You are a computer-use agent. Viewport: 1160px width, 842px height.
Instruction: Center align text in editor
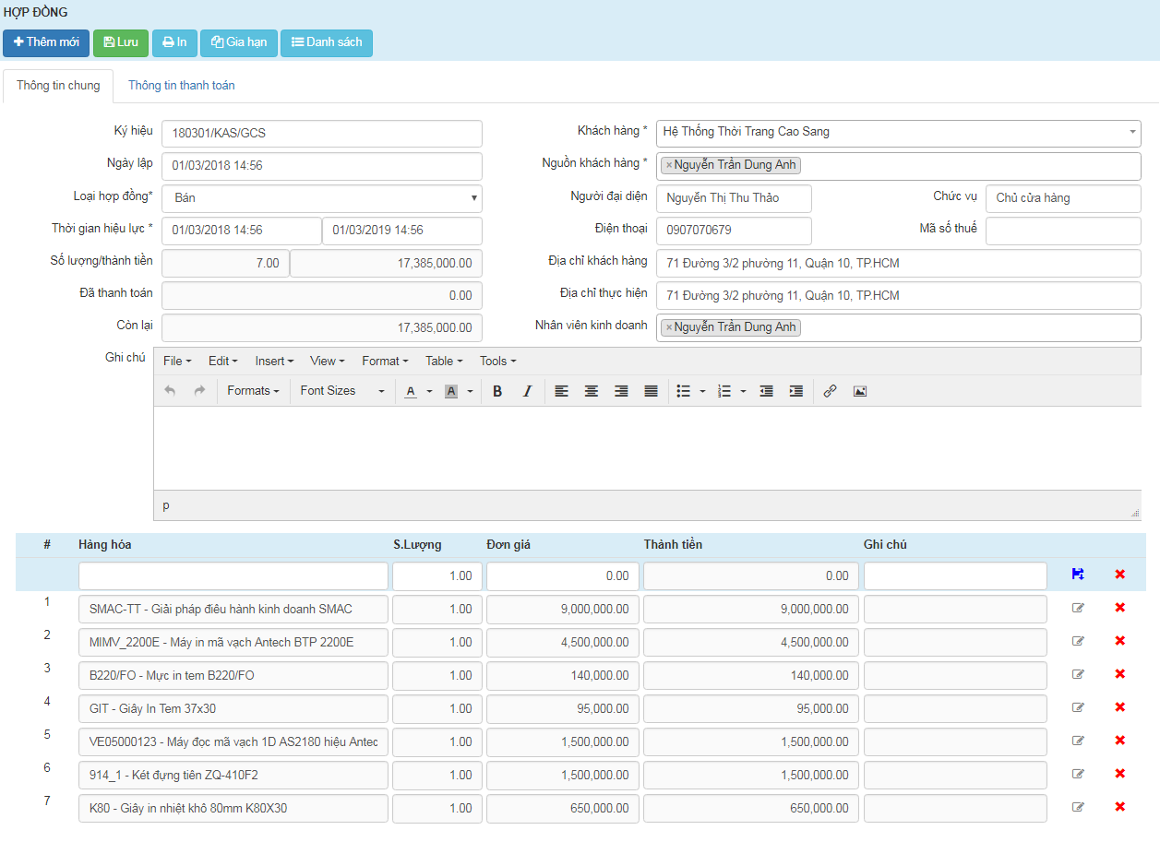pyautogui.click(x=592, y=391)
